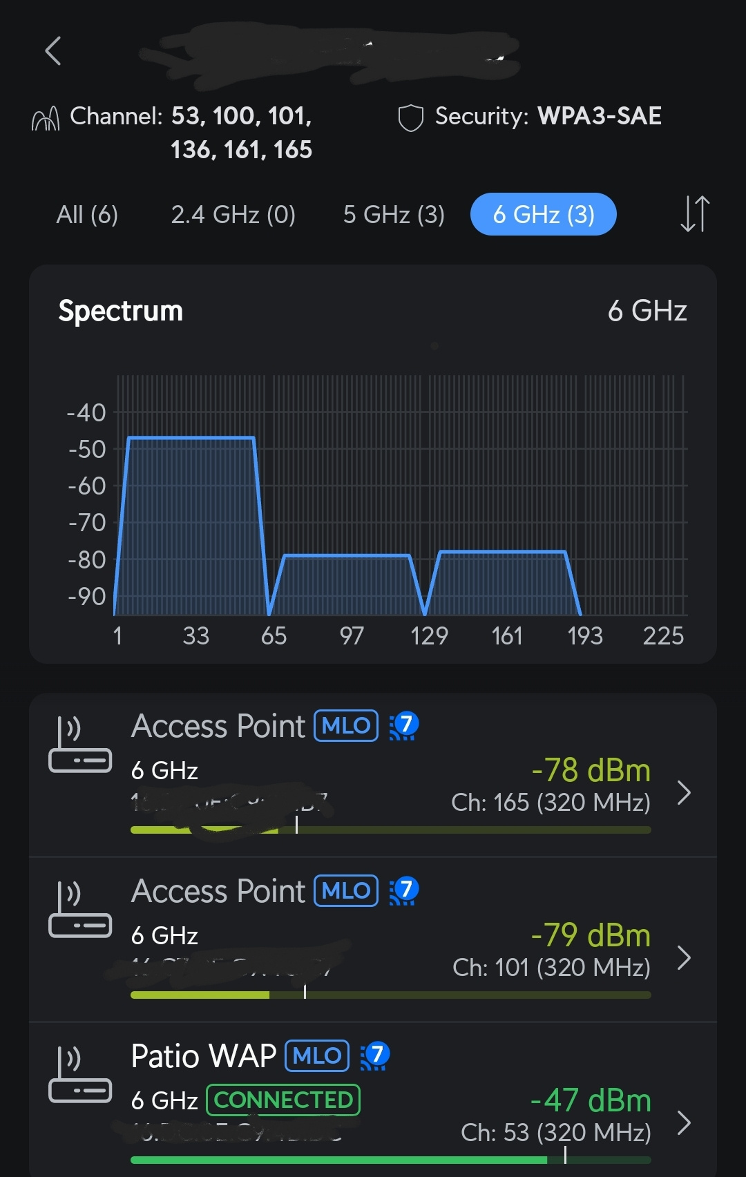746x1177 pixels.
Task: Select the 6 GHz (3) filter pill
Action: coord(544,214)
